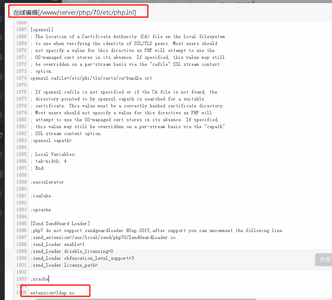Click the ;eaccelerator line

coord(47,182)
